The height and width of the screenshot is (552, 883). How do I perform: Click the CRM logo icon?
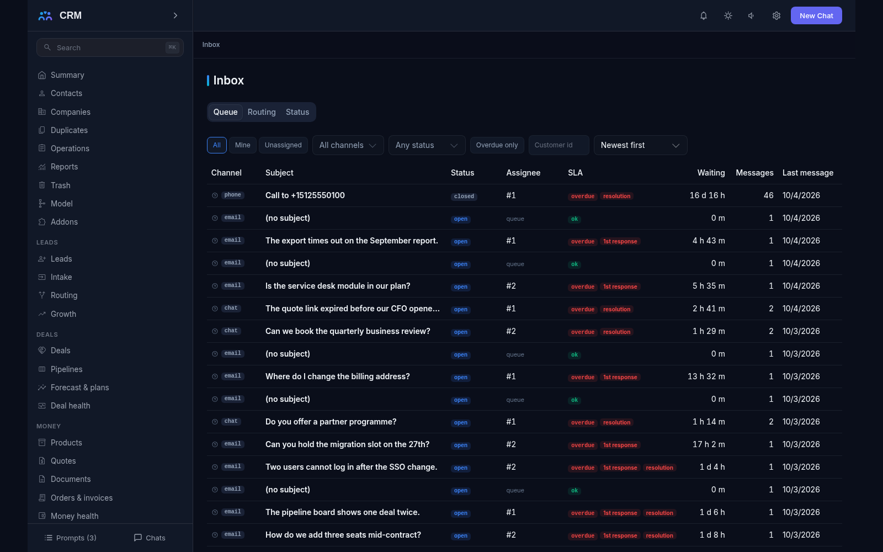point(45,15)
